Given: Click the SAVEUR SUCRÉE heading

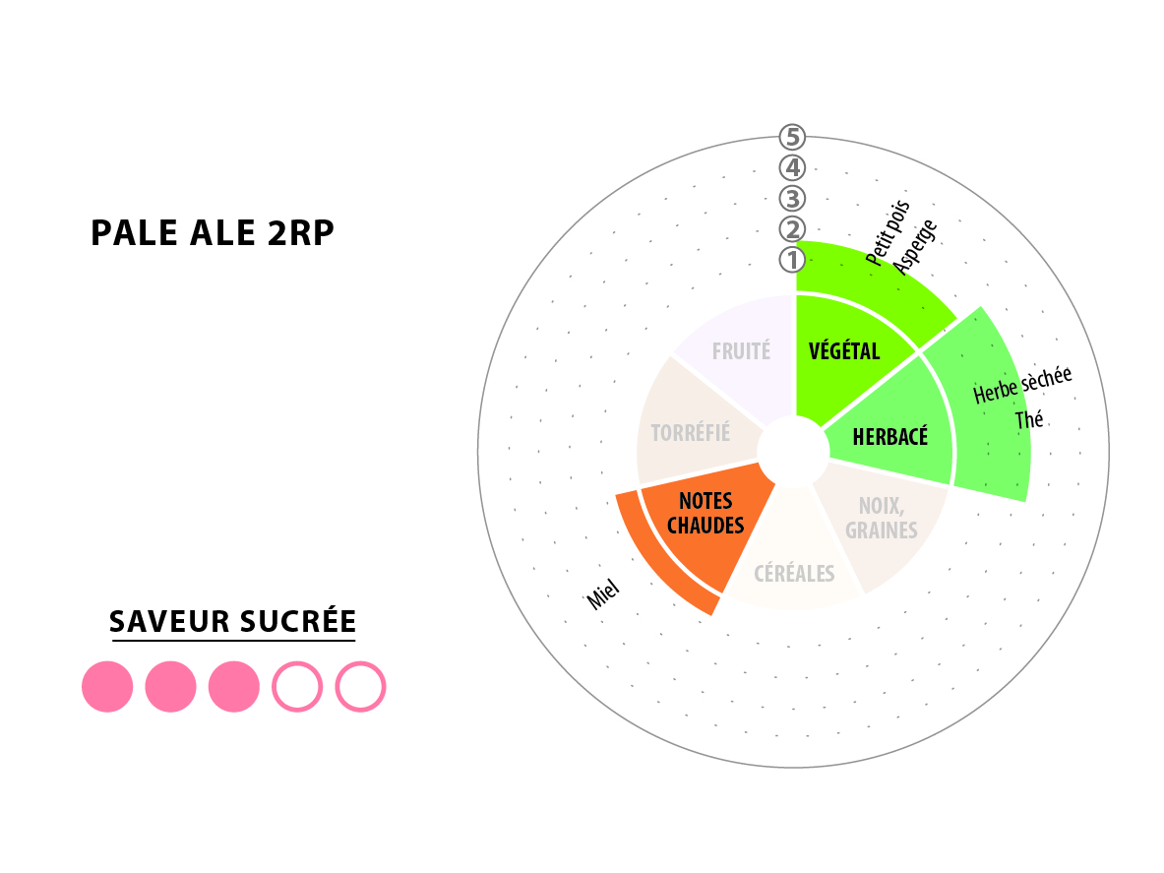Looking at the screenshot, I should [x=232, y=621].
